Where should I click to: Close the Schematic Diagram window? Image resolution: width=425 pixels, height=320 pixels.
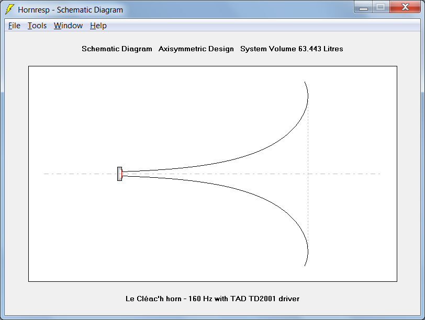click(x=405, y=7)
